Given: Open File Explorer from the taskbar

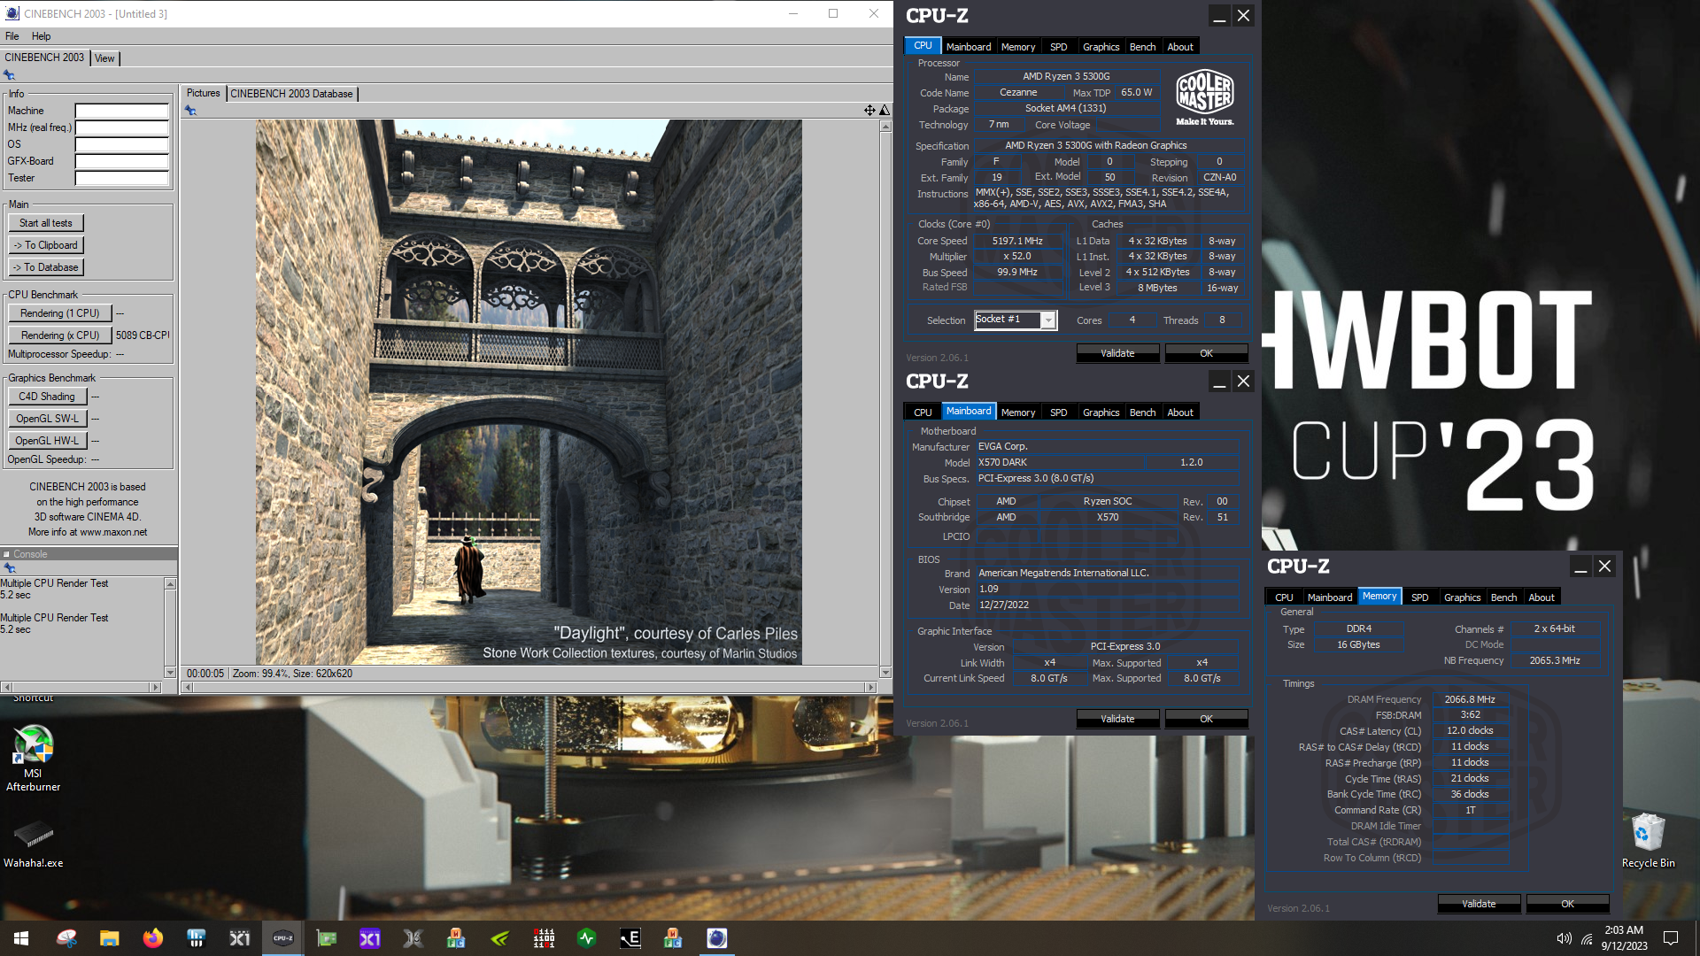Looking at the screenshot, I should pos(109,938).
